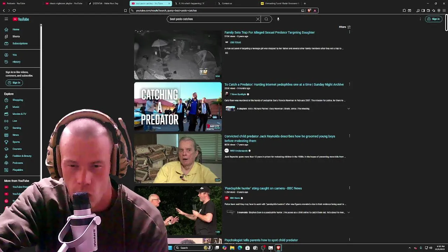Open the search Filters panel
Screen dimensions: 448x252
point(345,27)
